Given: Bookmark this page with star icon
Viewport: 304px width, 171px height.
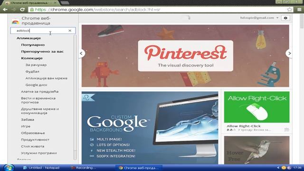Looking at the screenshot, I should [289, 9].
